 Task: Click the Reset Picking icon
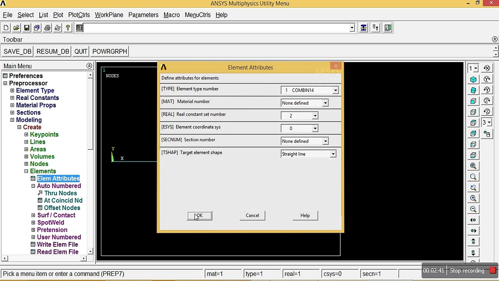pos(375,28)
